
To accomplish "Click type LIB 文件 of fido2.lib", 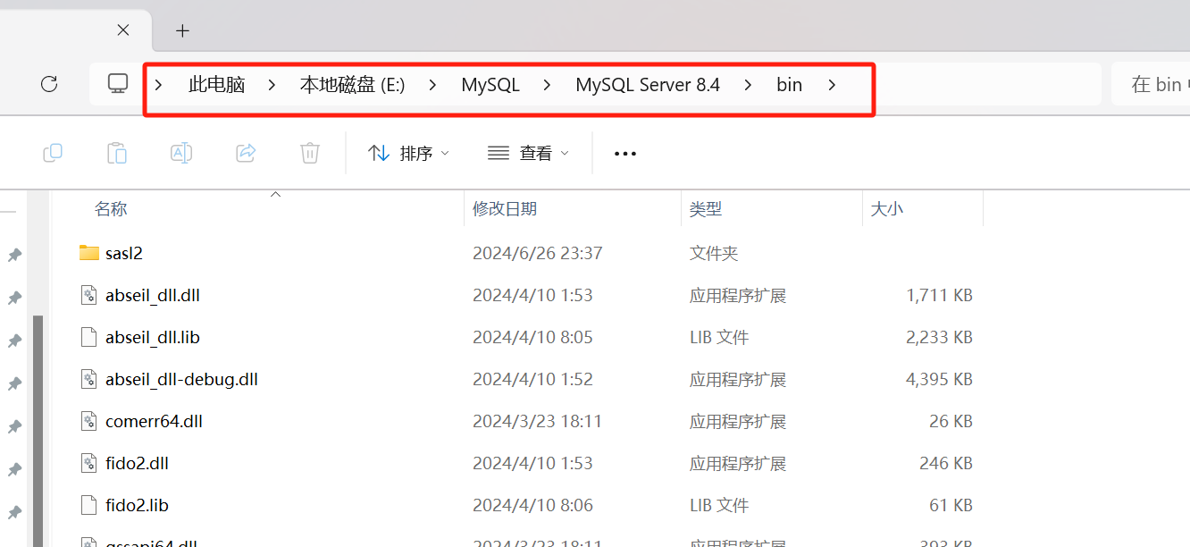I will pos(719,505).
